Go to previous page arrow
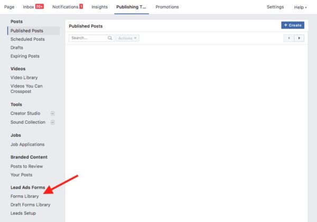 click(x=288, y=38)
